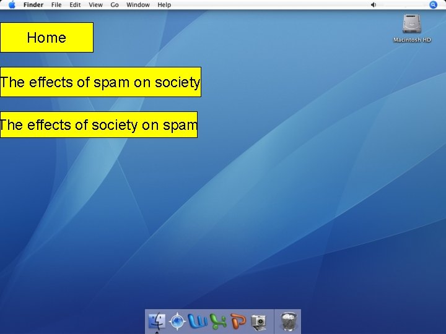
Task: Open Spotlight search magnifier icon
Action: click(433, 5)
